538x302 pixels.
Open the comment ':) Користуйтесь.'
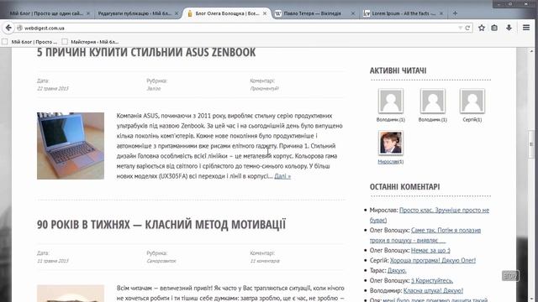[x=432, y=280]
